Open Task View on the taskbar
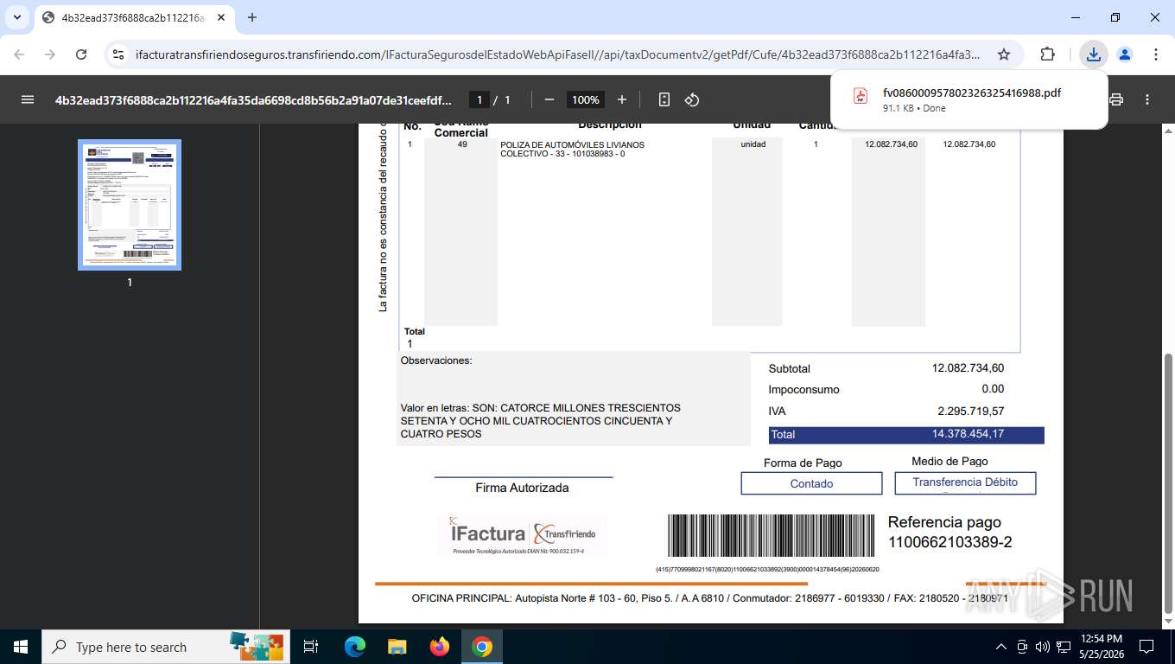The width and height of the screenshot is (1175, 664). [x=311, y=647]
